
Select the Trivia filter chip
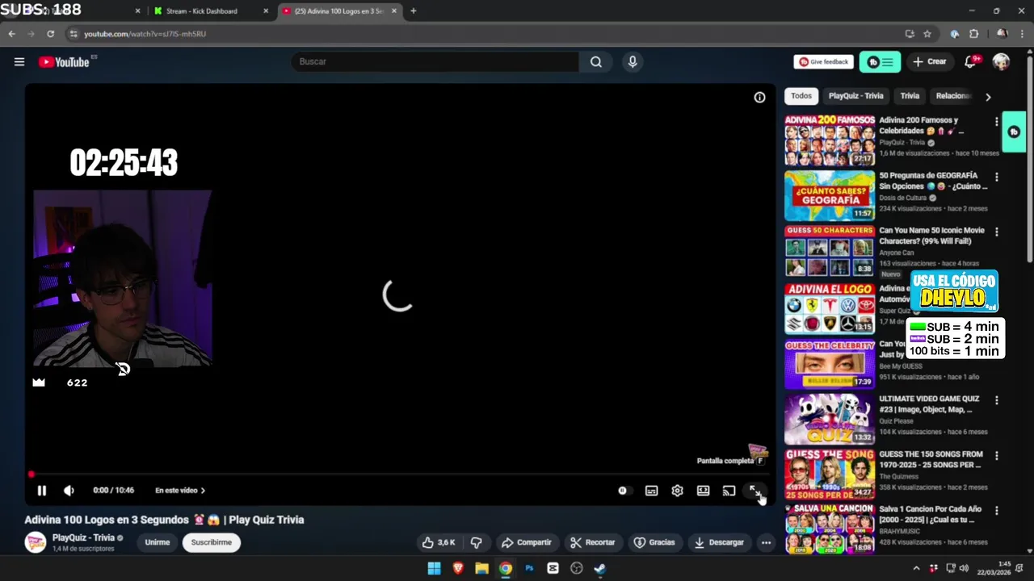pyautogui.click(x=910, y=96)
